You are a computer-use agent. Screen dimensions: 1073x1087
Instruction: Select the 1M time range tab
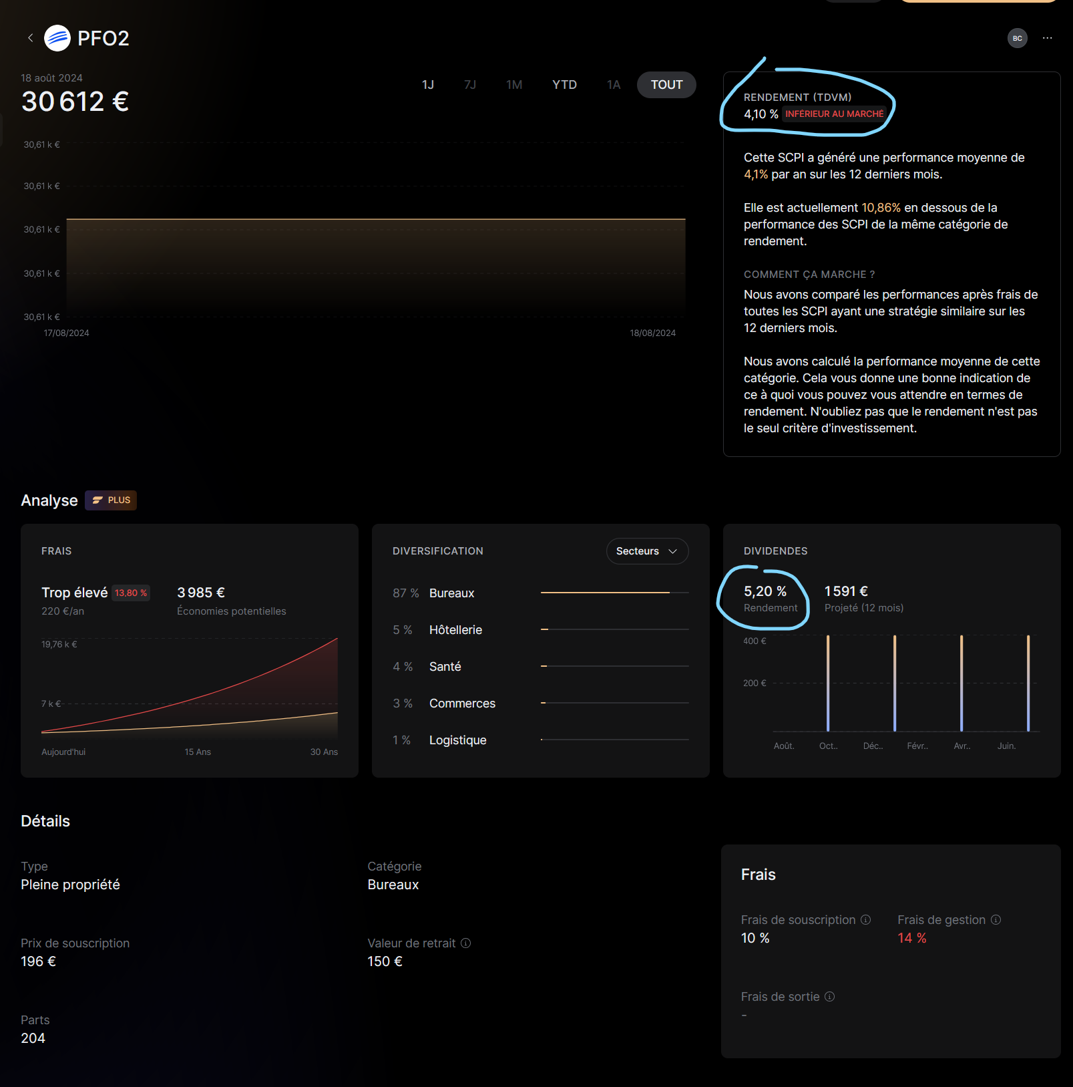pos(514,85)
